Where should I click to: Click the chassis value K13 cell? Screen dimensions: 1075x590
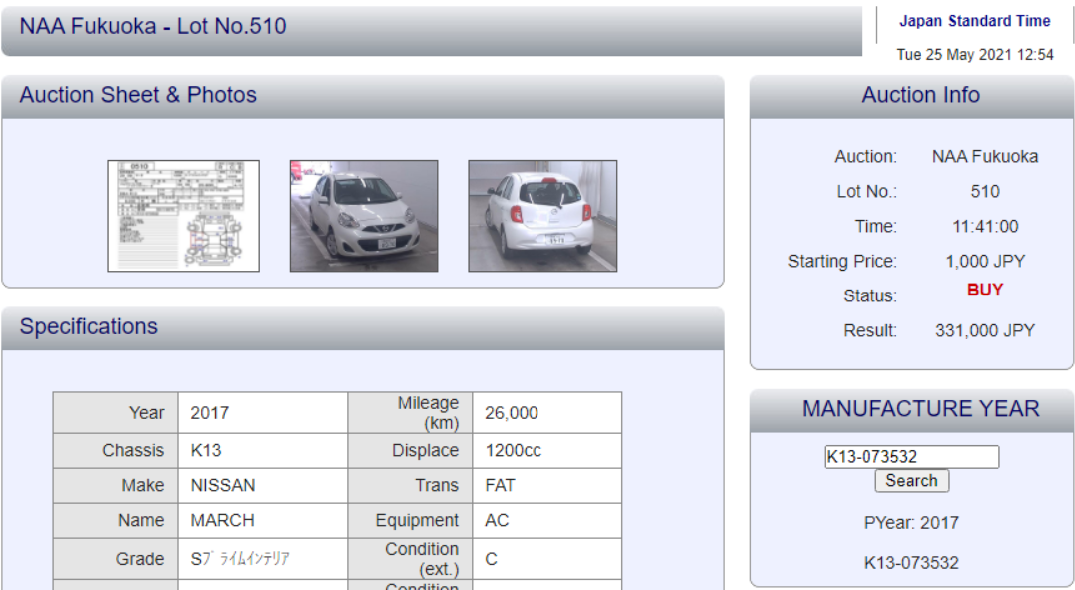coord(263,451)
